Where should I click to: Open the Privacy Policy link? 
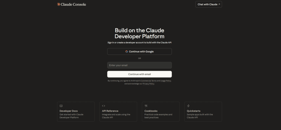(x=148, y=84)
